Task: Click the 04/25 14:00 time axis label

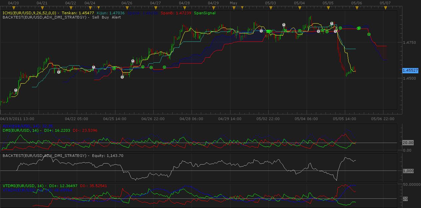Action: [115, 118]
